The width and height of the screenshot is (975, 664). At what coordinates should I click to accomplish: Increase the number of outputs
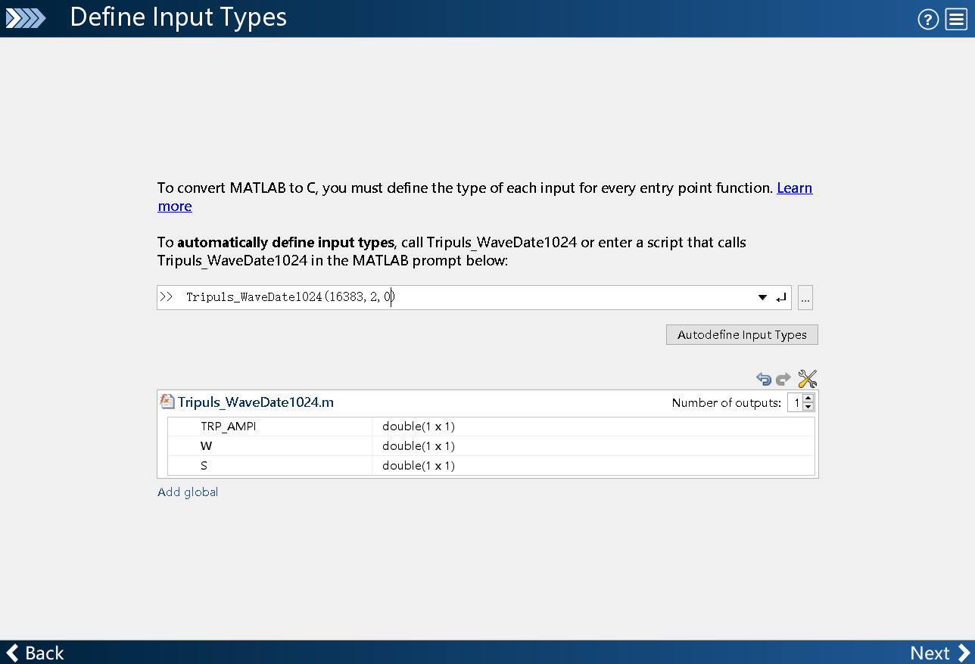click(x=808, y=399)
